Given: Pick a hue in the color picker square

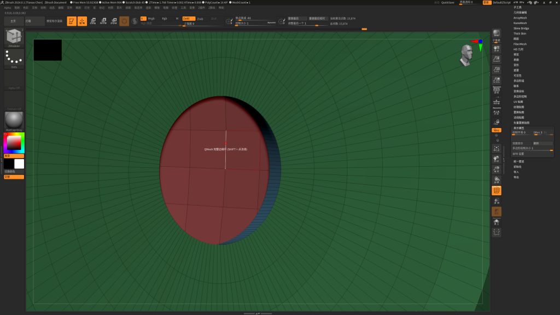Looking at the screenshot, I should (x=14, y=143).
